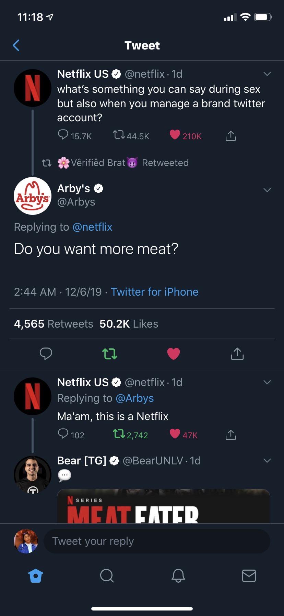Open the Meat Eater image preview

pyautogui.click(x=163, y=507)
